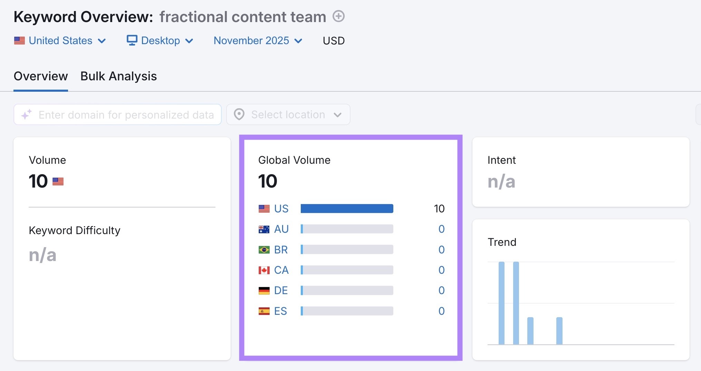Click the plus icon beside the keyword title
The image size is (701, 371).
(339, 16)
